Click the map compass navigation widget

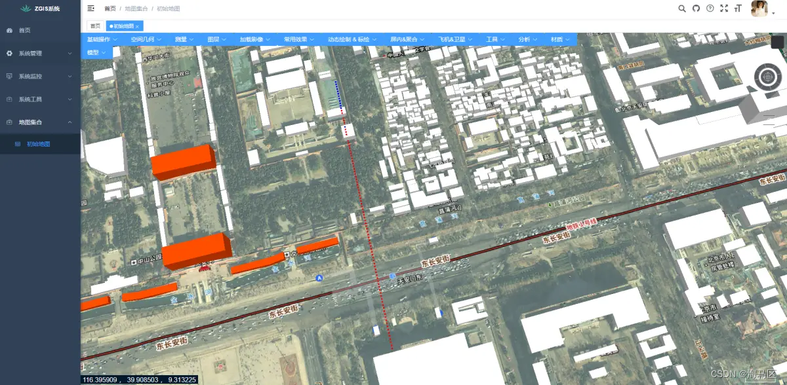[x=767, y=77]
